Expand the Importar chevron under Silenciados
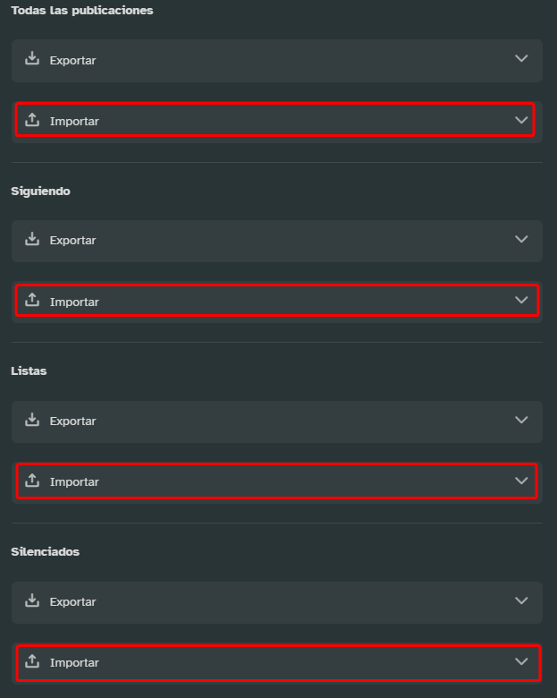Image resolution: width=557 pixels, height=698 pixels. pyautogui.click(x=521, y=661)
